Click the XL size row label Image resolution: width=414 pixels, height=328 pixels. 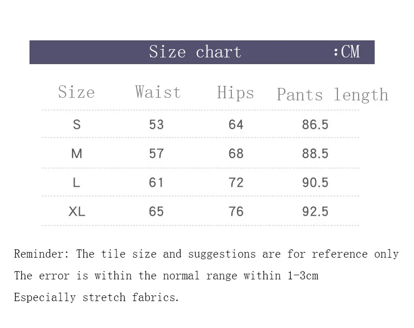77,212
